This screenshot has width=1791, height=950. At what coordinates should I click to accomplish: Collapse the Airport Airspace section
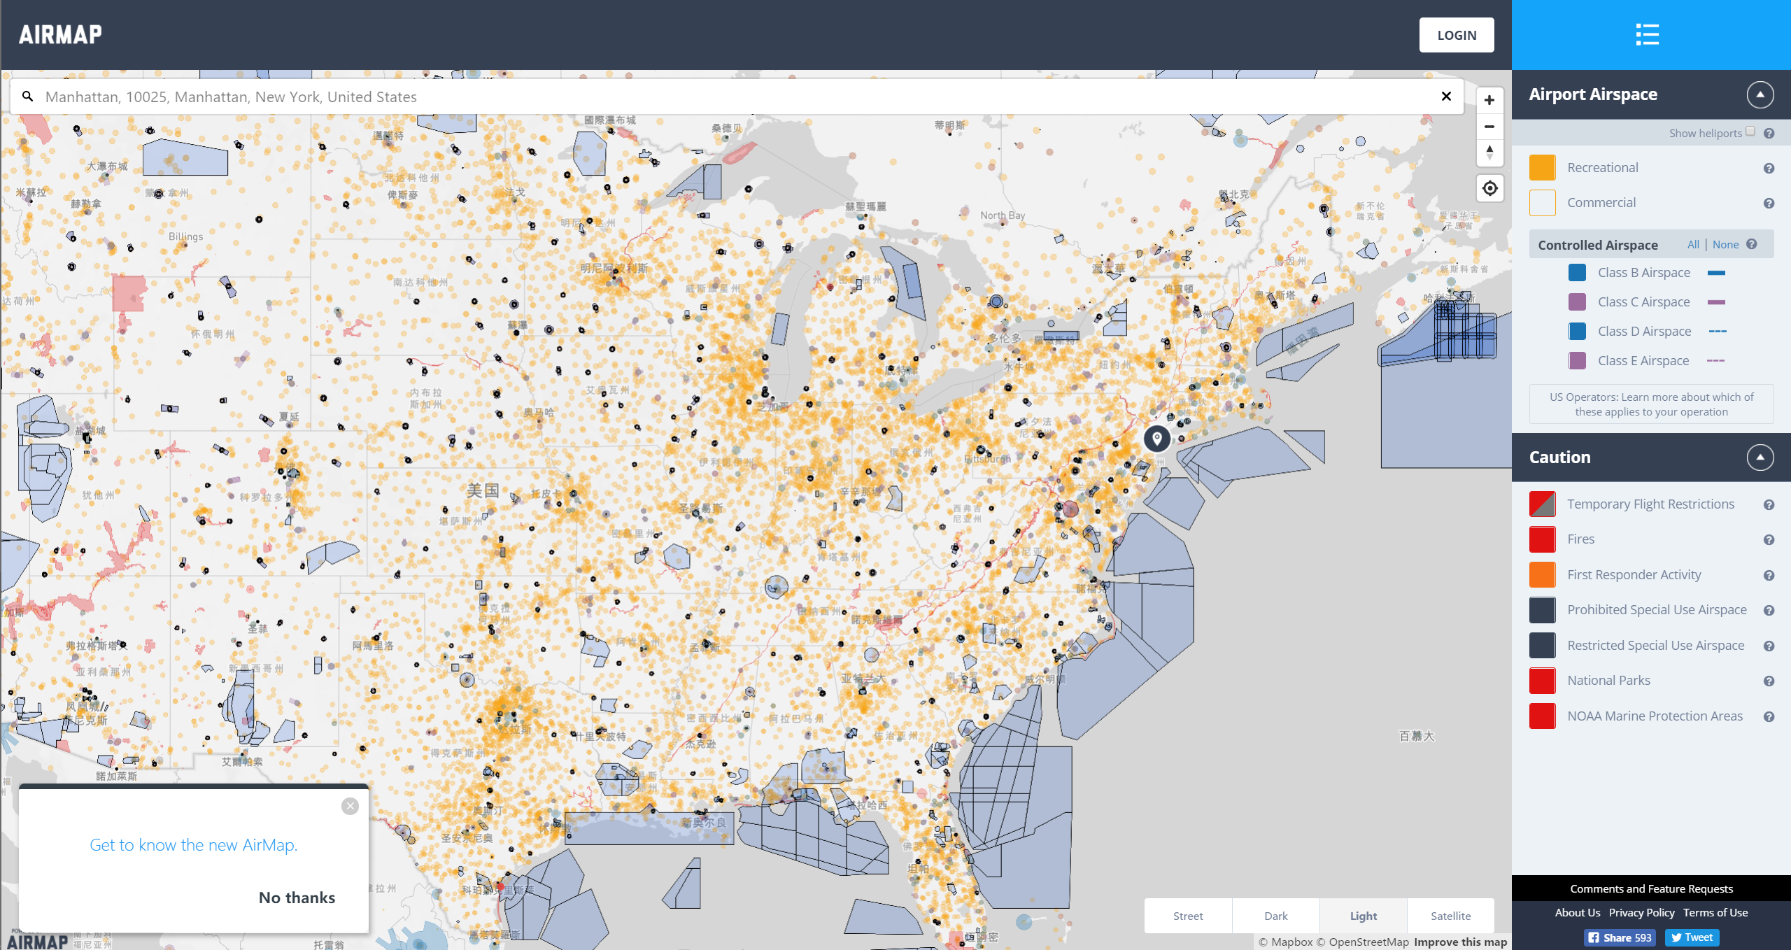[1760, 94]
